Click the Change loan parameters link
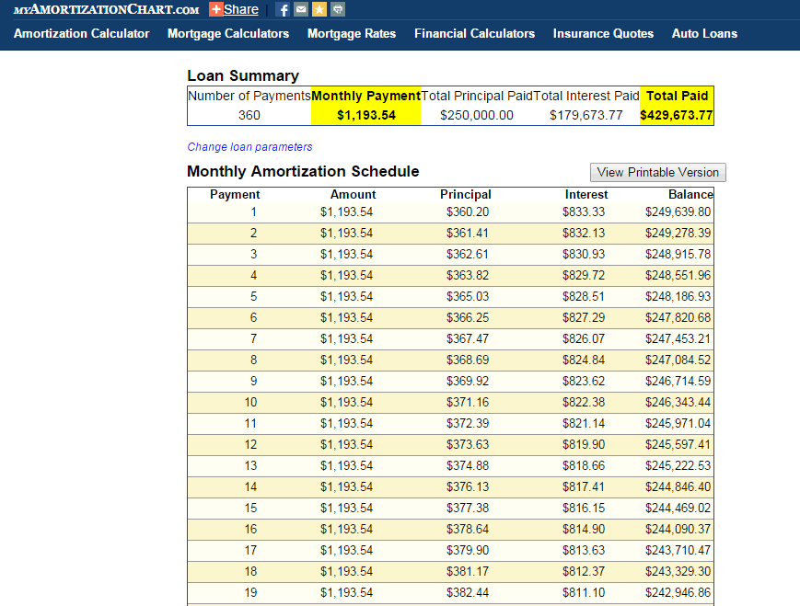 pos(249,147)
